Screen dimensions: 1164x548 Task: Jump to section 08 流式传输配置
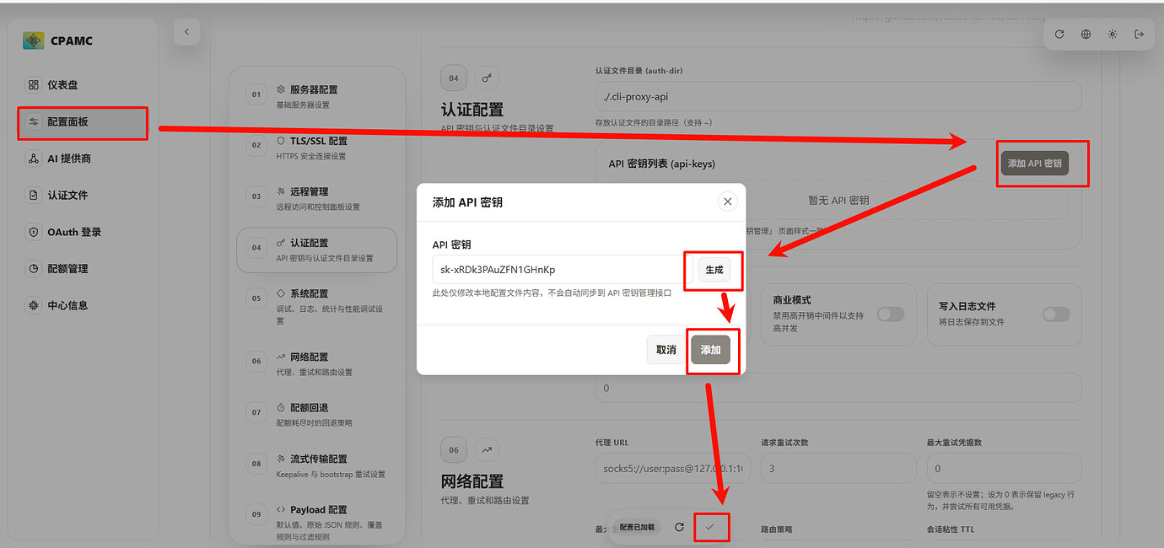pos(317,466)
